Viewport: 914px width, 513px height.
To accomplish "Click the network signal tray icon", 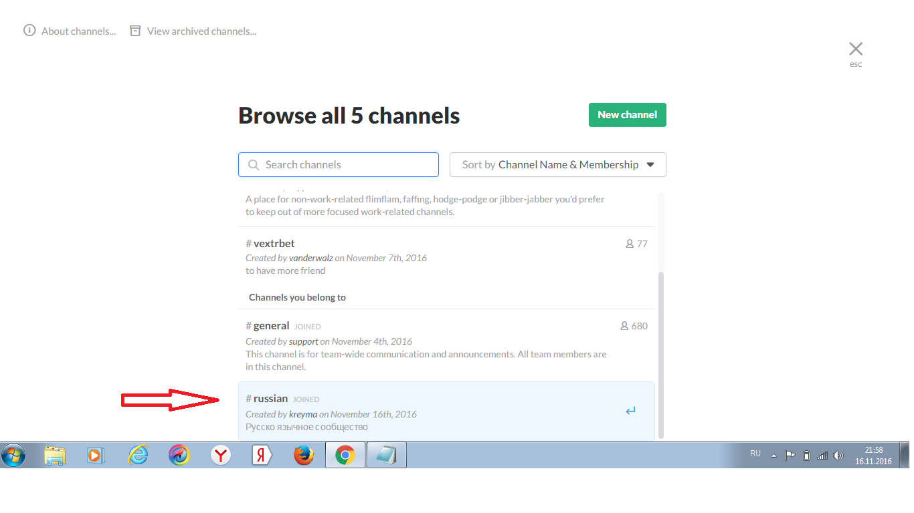I will [822, 456].
